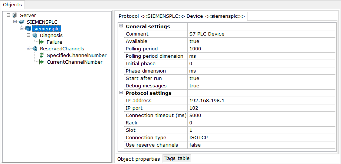Edit the Polling period value 1000

[262, 48]
